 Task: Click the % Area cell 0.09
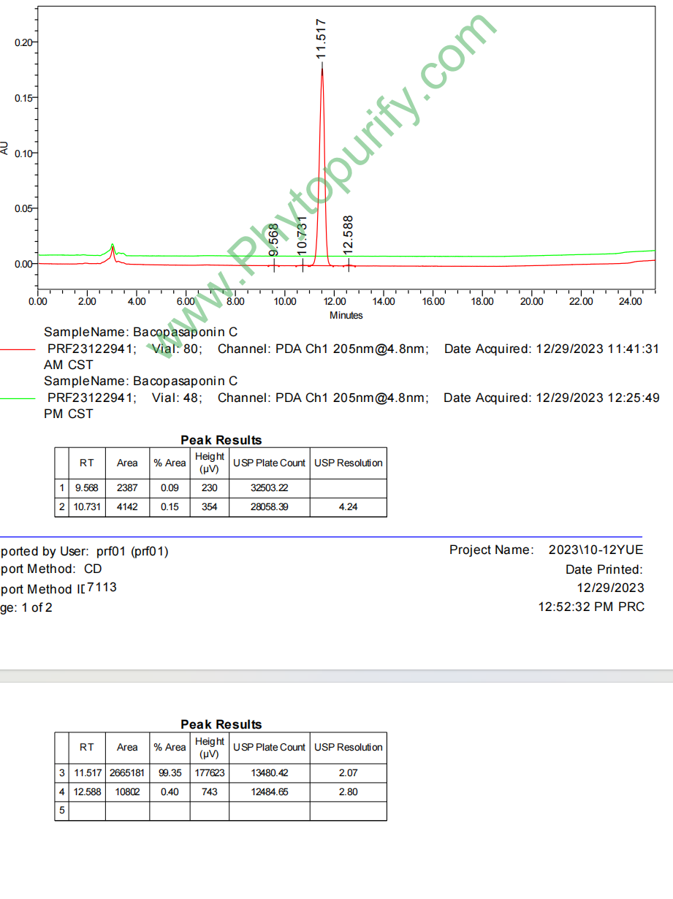point(170,488)
